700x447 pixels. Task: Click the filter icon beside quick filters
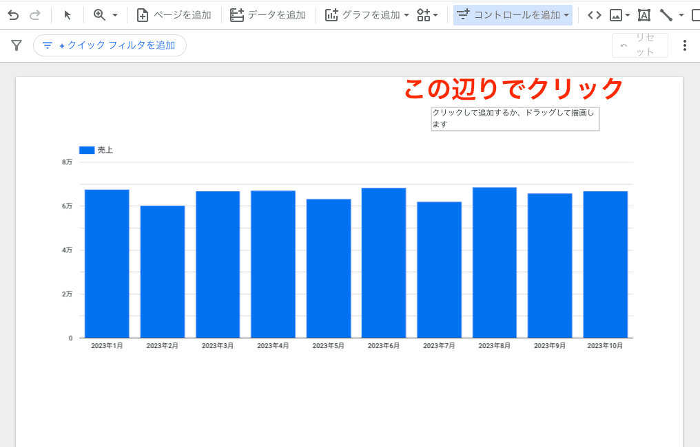pyautogui.click(x=17, y=45)
